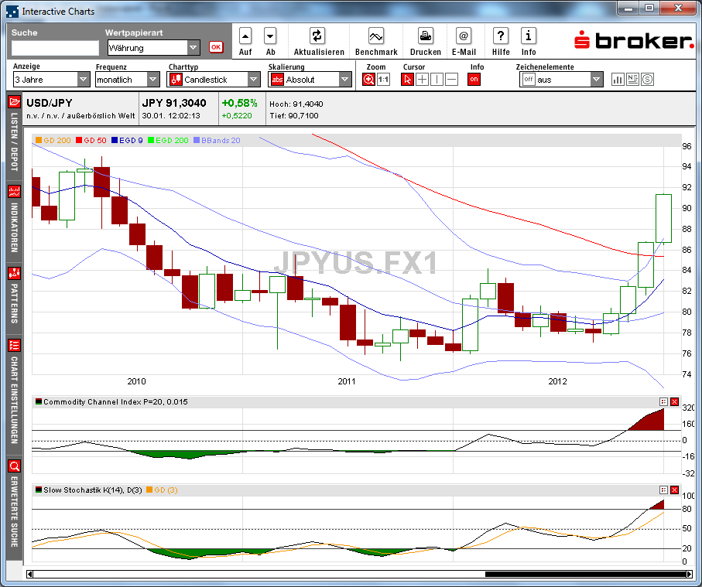
Task: Click the news list icon
Action: pyautogui.click(x=632, y=80)
